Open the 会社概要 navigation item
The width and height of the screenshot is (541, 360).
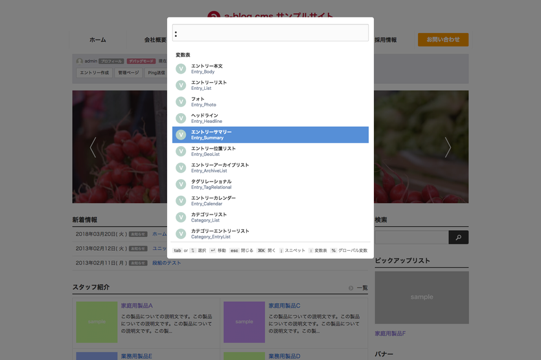[155, 40]
